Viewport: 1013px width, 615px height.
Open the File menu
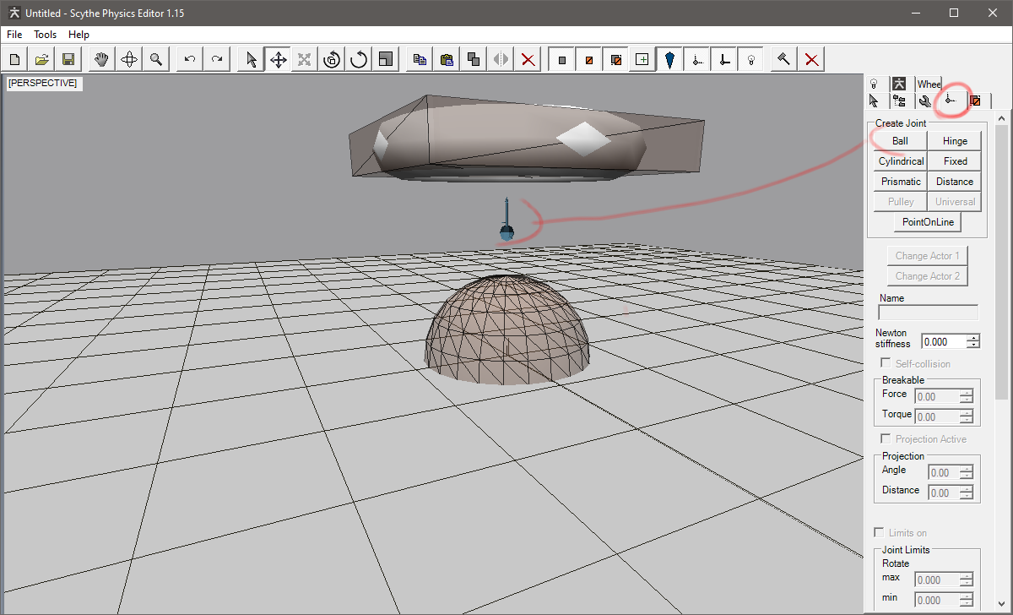pyautogui.click(x=14, y=35)
